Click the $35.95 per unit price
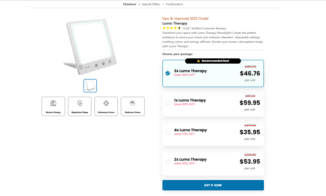326x196 pixels. coord(250,132)
